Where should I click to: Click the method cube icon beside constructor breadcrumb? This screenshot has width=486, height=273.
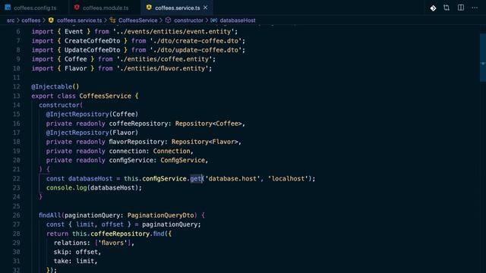(168, 20)
